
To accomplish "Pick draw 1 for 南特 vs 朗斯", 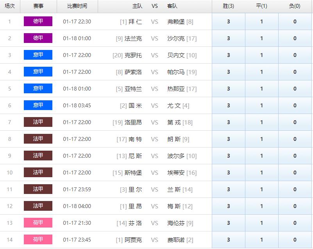I will 262,139.
